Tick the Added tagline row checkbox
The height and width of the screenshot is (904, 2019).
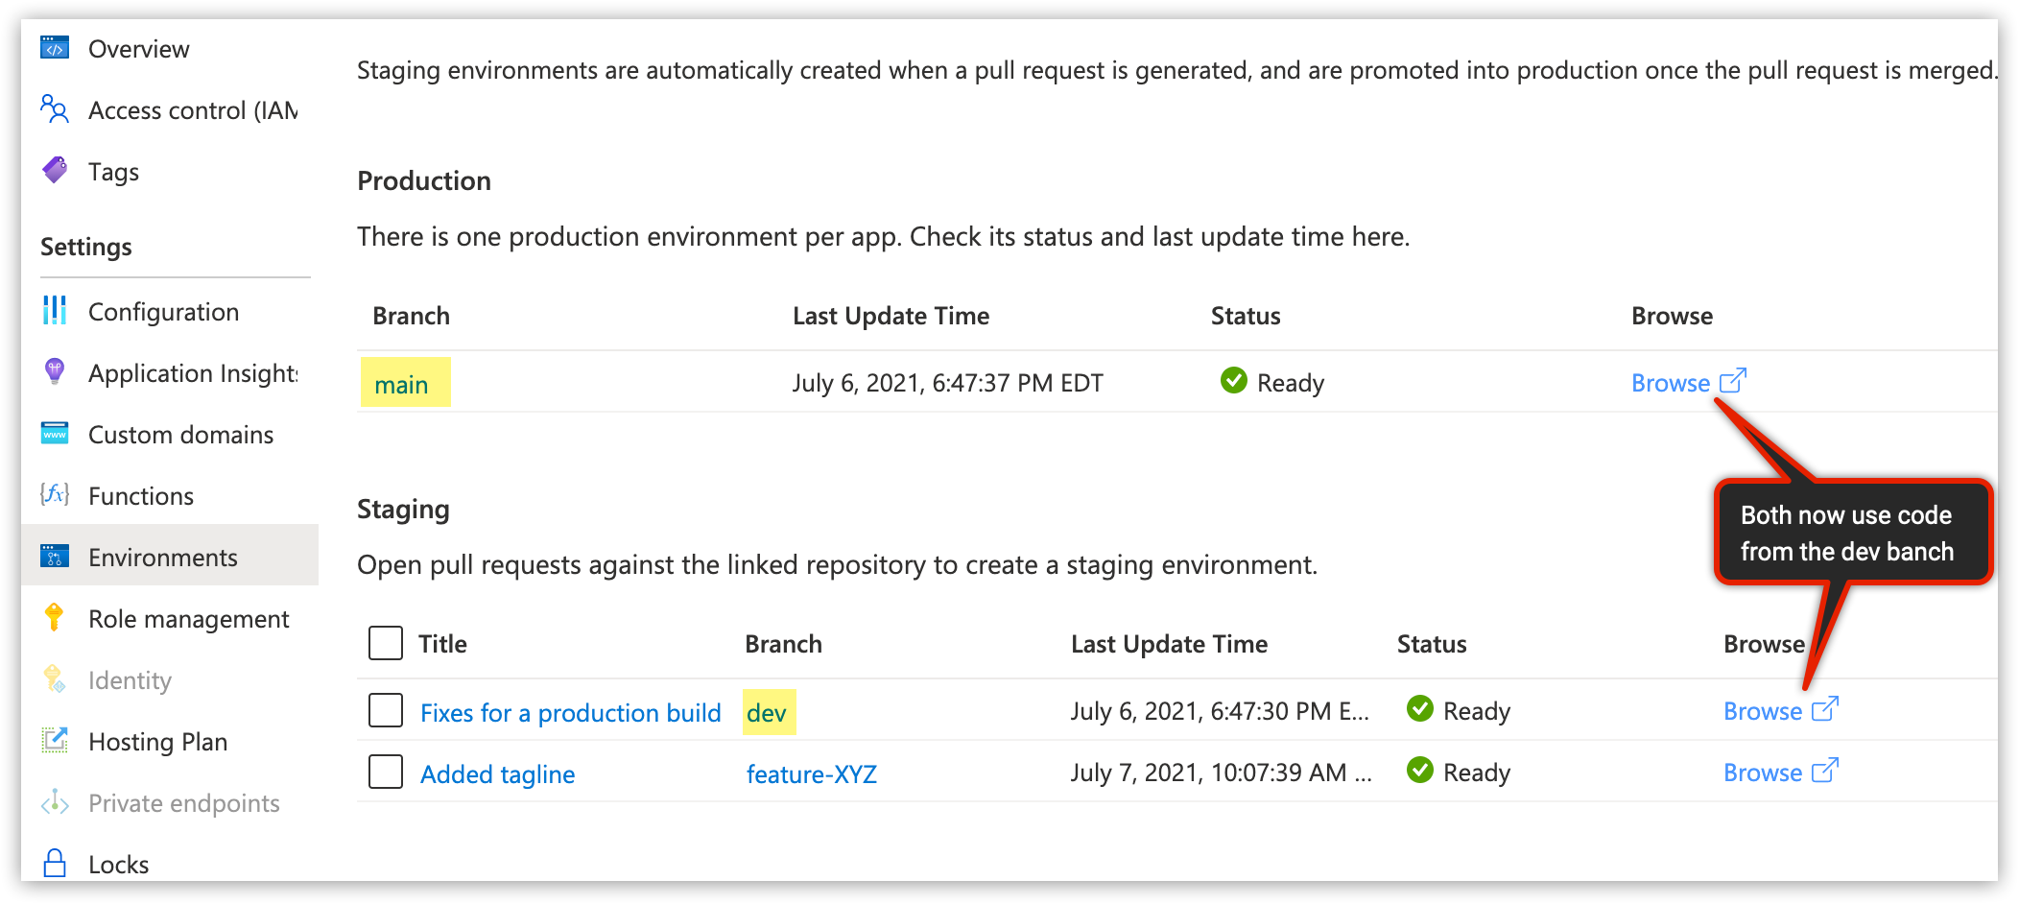386,773
